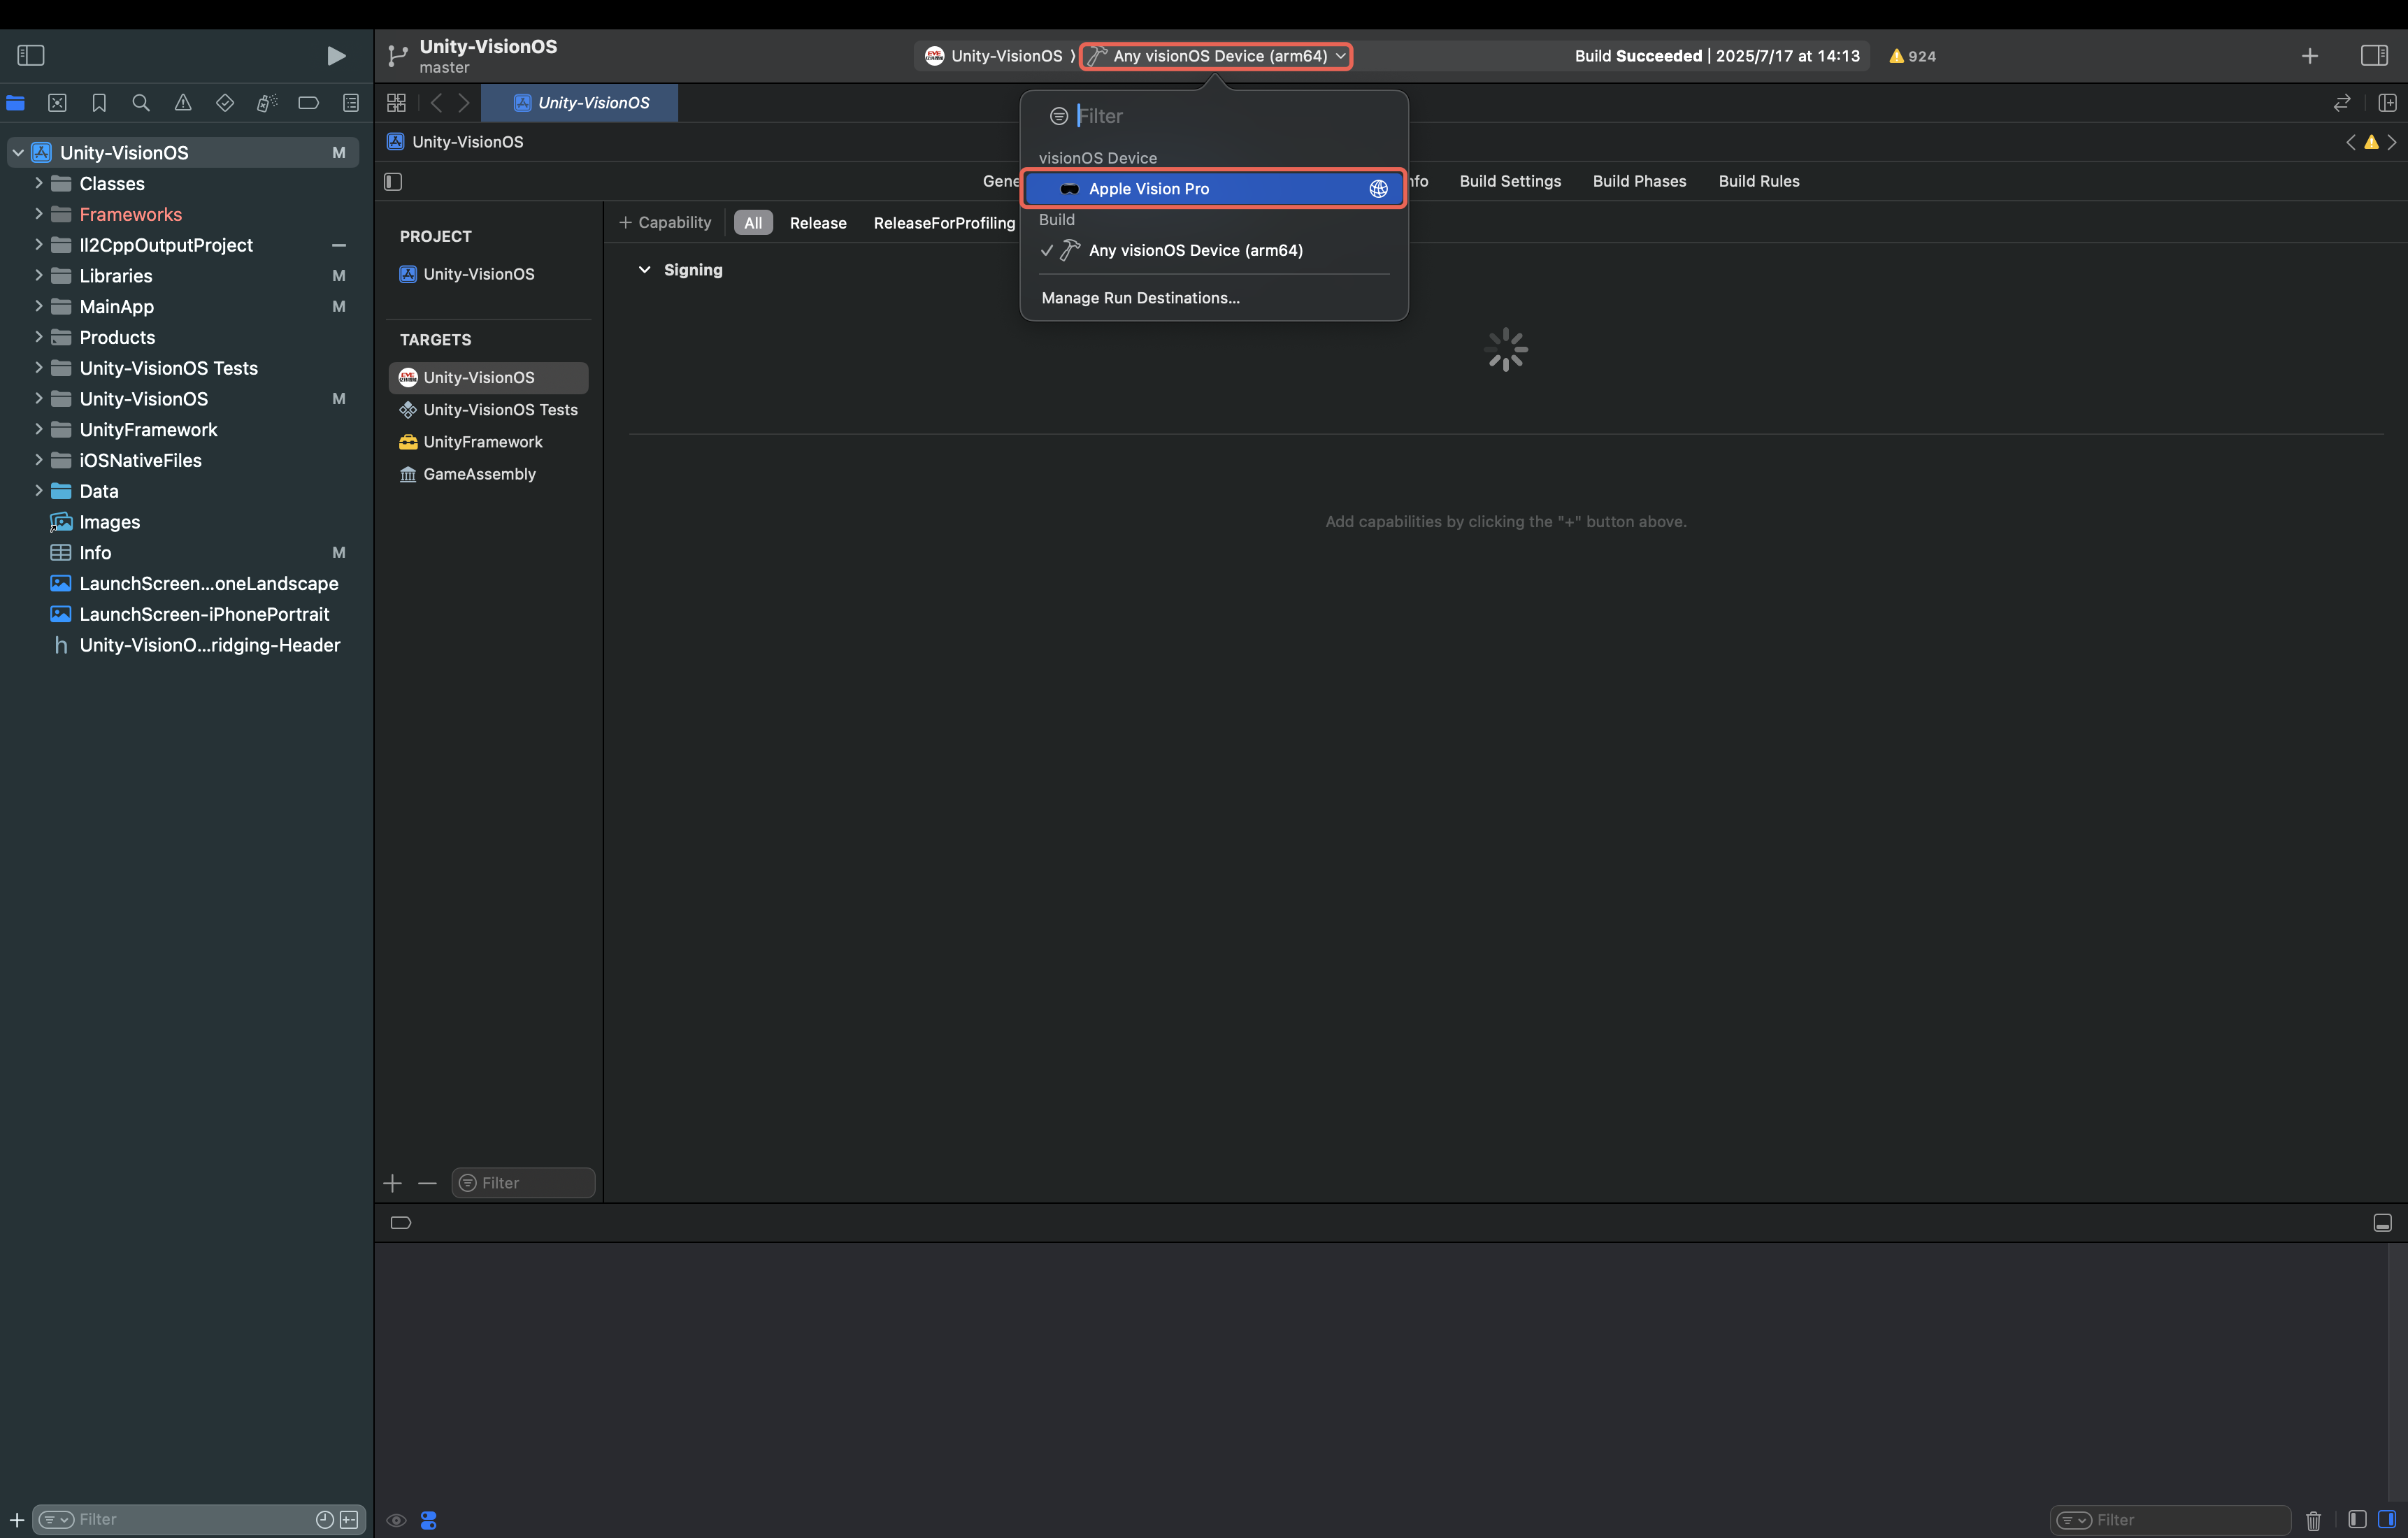The width and height of the screenshot is (2408, 1538).
Task: Select the Release configuration filter
Action: 818,223
